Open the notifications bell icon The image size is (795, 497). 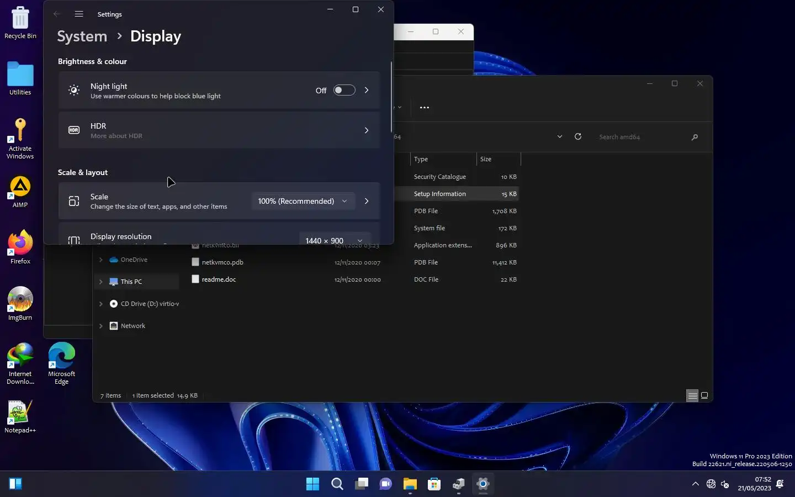780,484
